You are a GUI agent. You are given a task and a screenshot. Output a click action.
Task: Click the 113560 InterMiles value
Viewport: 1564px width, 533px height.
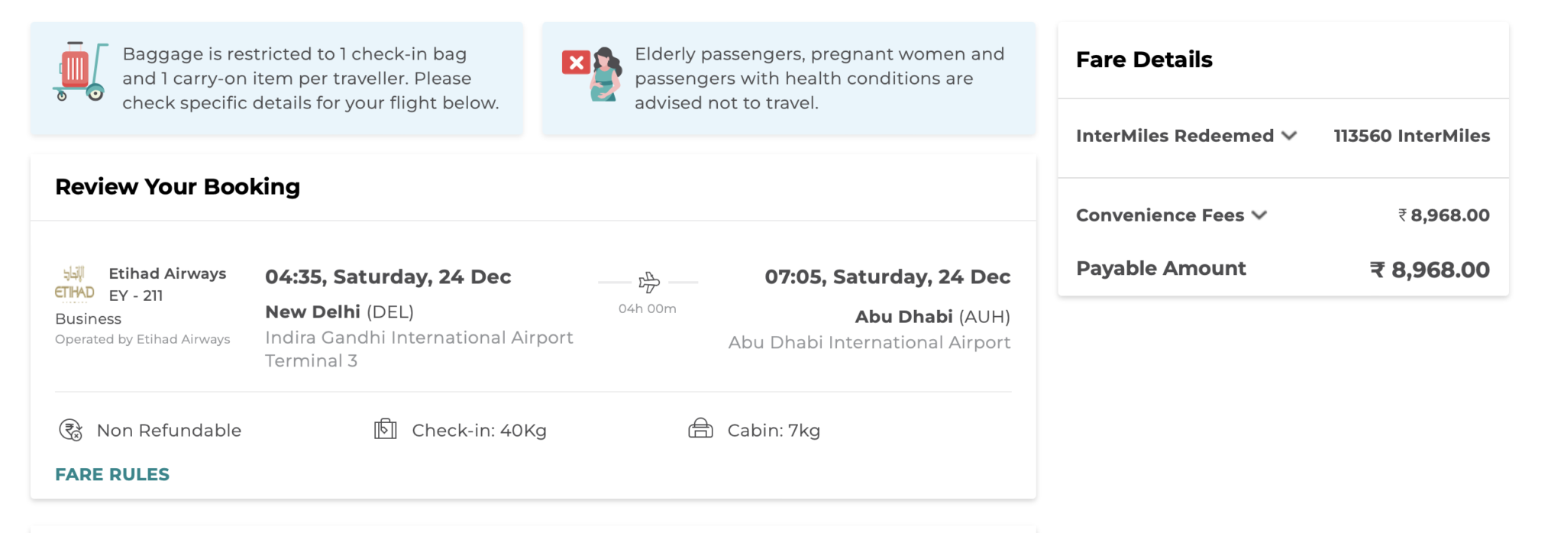[1411, 136]
